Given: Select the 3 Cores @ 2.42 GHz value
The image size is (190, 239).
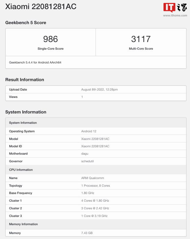Looking at the screenshot, I should (x=95, y=208).
